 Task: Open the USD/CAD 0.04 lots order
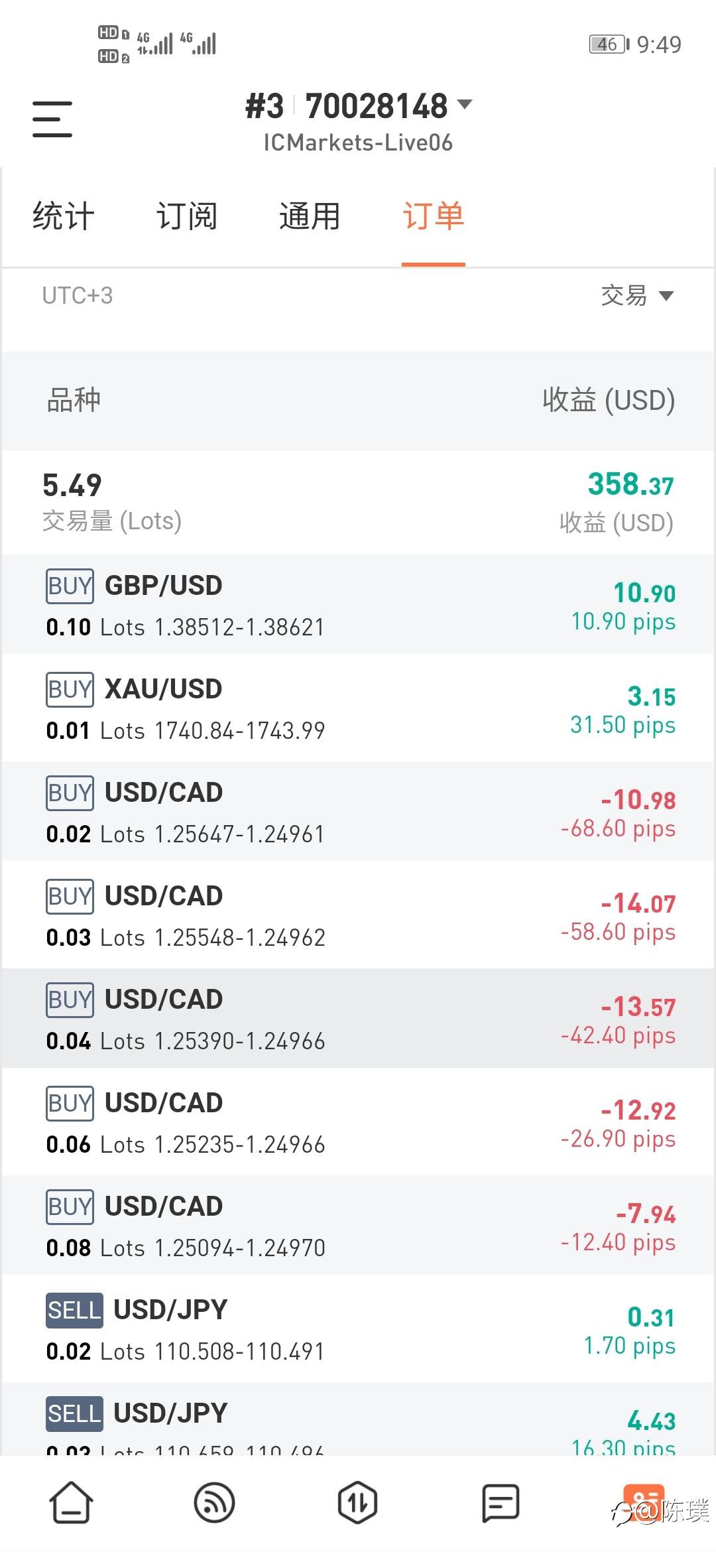pos(358,1019)
